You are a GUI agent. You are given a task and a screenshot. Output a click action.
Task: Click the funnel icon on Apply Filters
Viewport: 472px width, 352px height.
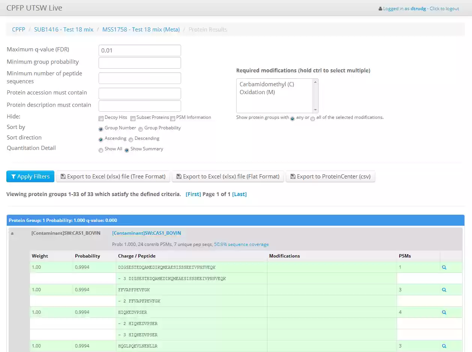pos(13,176)
